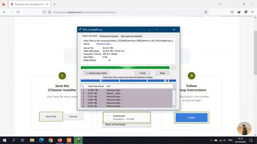Click the Save File button on the page

click(x=51, y=116)
